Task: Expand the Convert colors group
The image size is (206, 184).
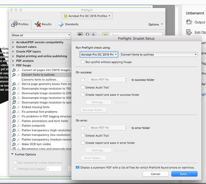Action: pos(13,47)
